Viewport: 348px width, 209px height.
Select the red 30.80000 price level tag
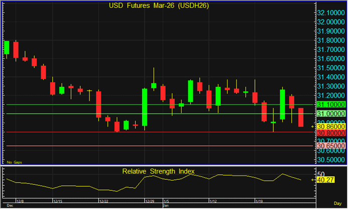pos(329,134)
